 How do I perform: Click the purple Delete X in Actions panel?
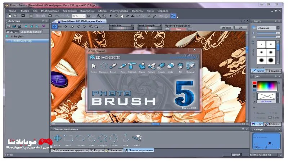44,26
